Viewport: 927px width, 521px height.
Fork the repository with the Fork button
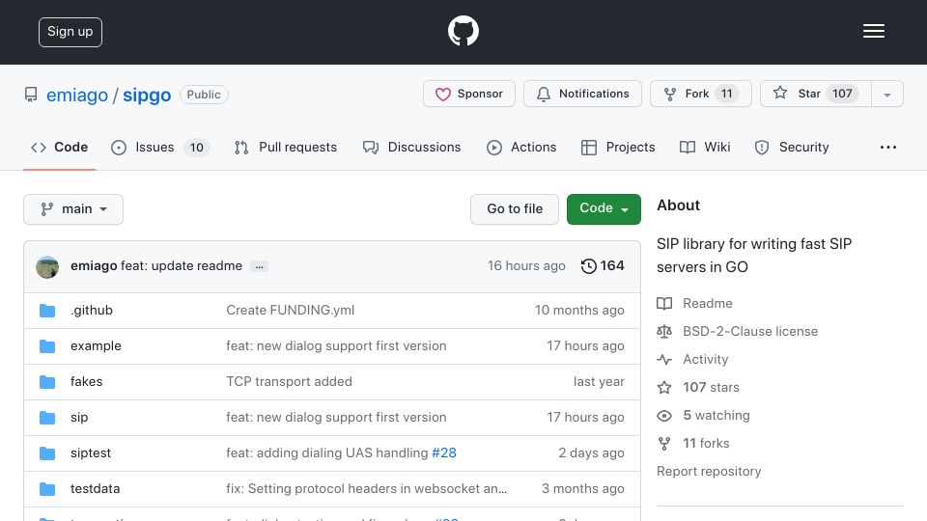(701, 94)
